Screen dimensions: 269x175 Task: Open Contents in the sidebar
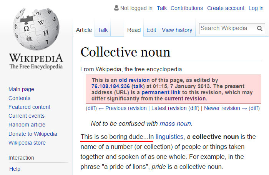pyautogui.click(x=19, y=98)
